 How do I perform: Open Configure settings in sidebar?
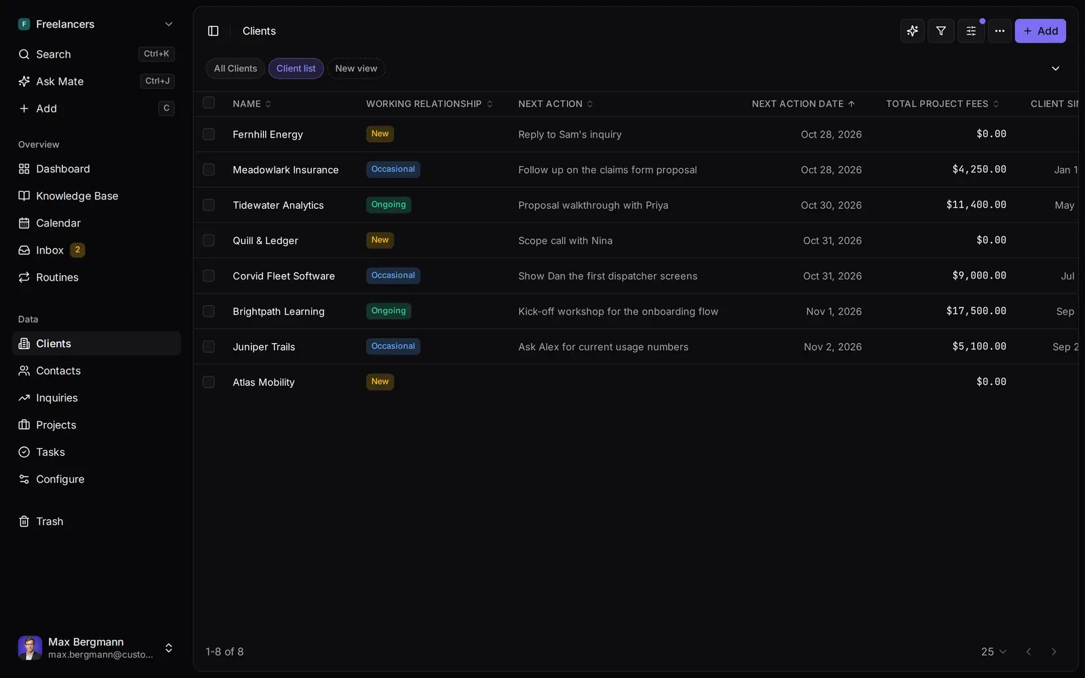(96, 479)
